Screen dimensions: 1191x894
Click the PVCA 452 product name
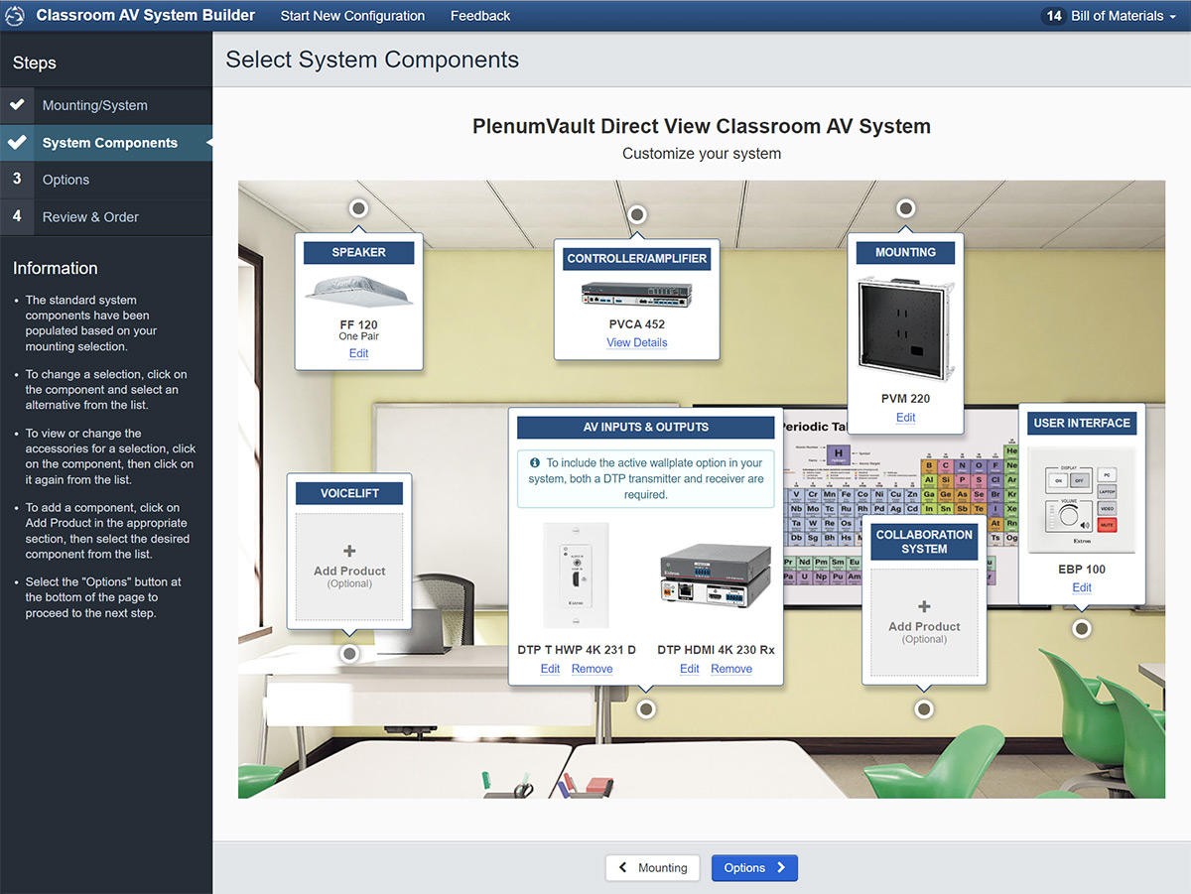[637, 323]
